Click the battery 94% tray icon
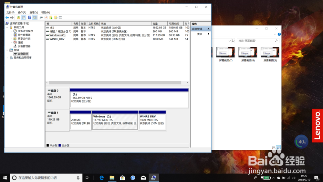Image resolution: width=323 pixels, height=182 pixels. tap(266, 178)
